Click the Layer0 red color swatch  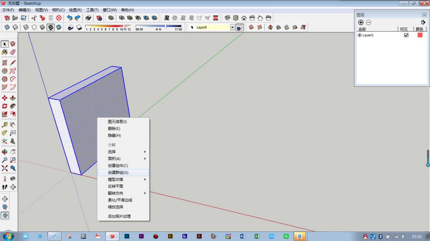420,35
